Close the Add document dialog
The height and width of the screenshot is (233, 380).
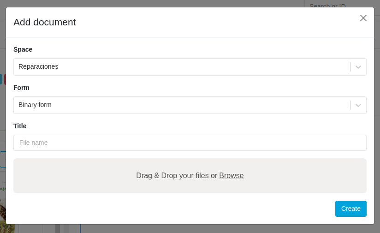(363, 18)
